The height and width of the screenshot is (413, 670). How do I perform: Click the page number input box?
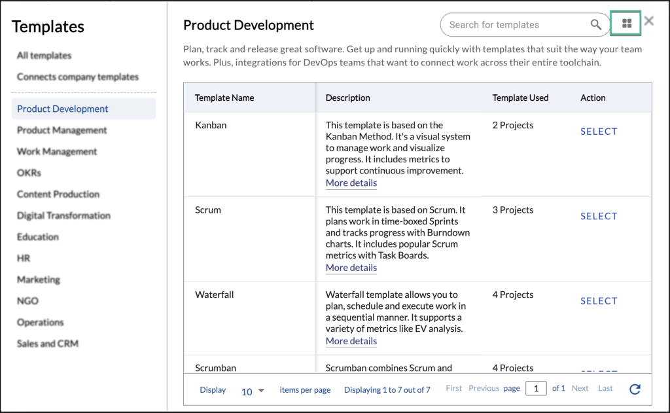pos(536,389)
